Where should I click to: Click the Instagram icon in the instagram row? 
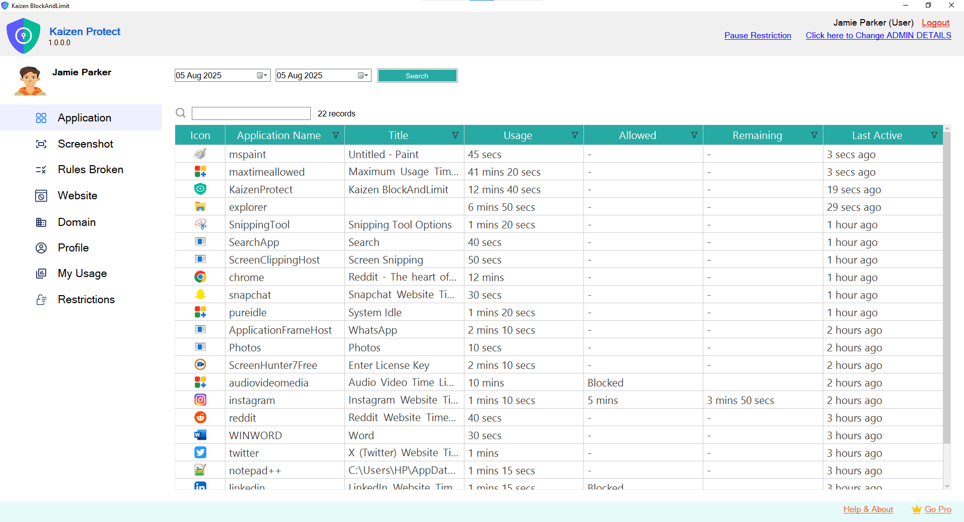pyautogui.click(x=200, y=400)
